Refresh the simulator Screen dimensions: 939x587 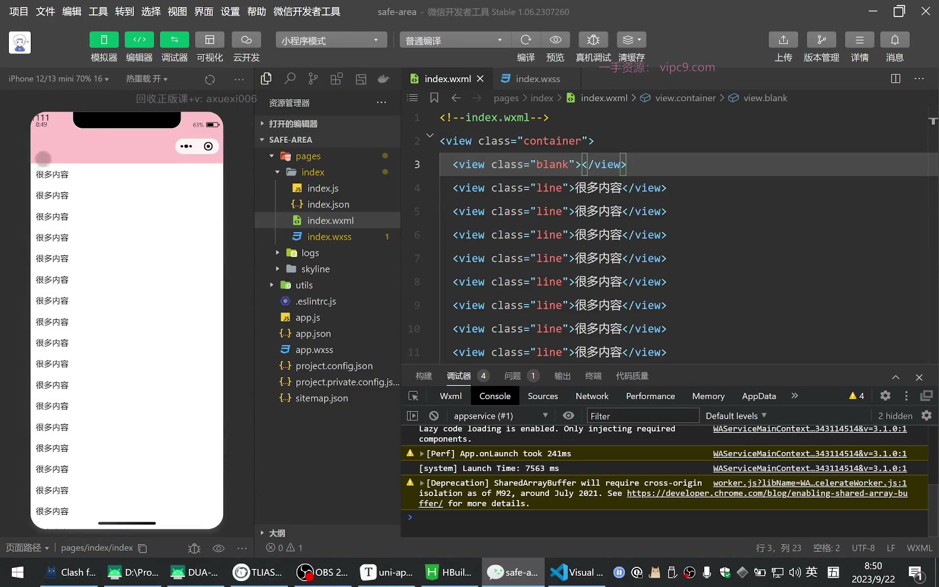coord(210,79)
